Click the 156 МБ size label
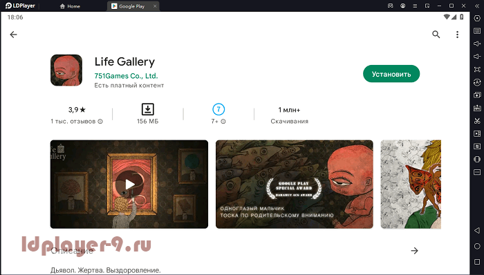The height and width of the screenshot is (275, 484). [x=147, y=122]
